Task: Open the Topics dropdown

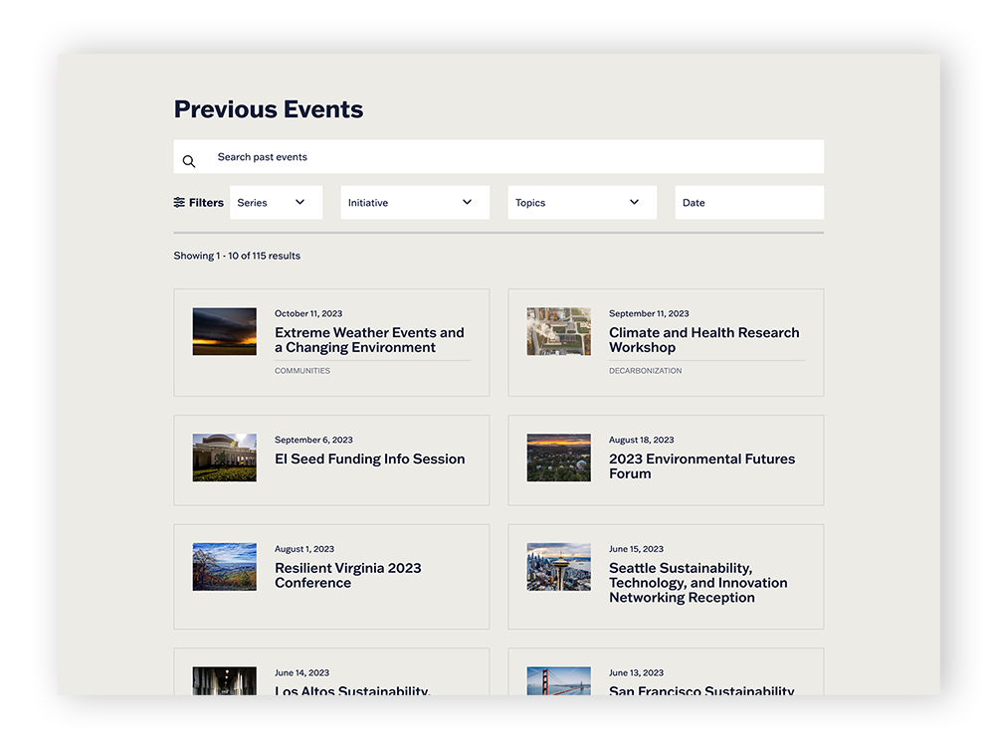Action: tap(581, 202)
